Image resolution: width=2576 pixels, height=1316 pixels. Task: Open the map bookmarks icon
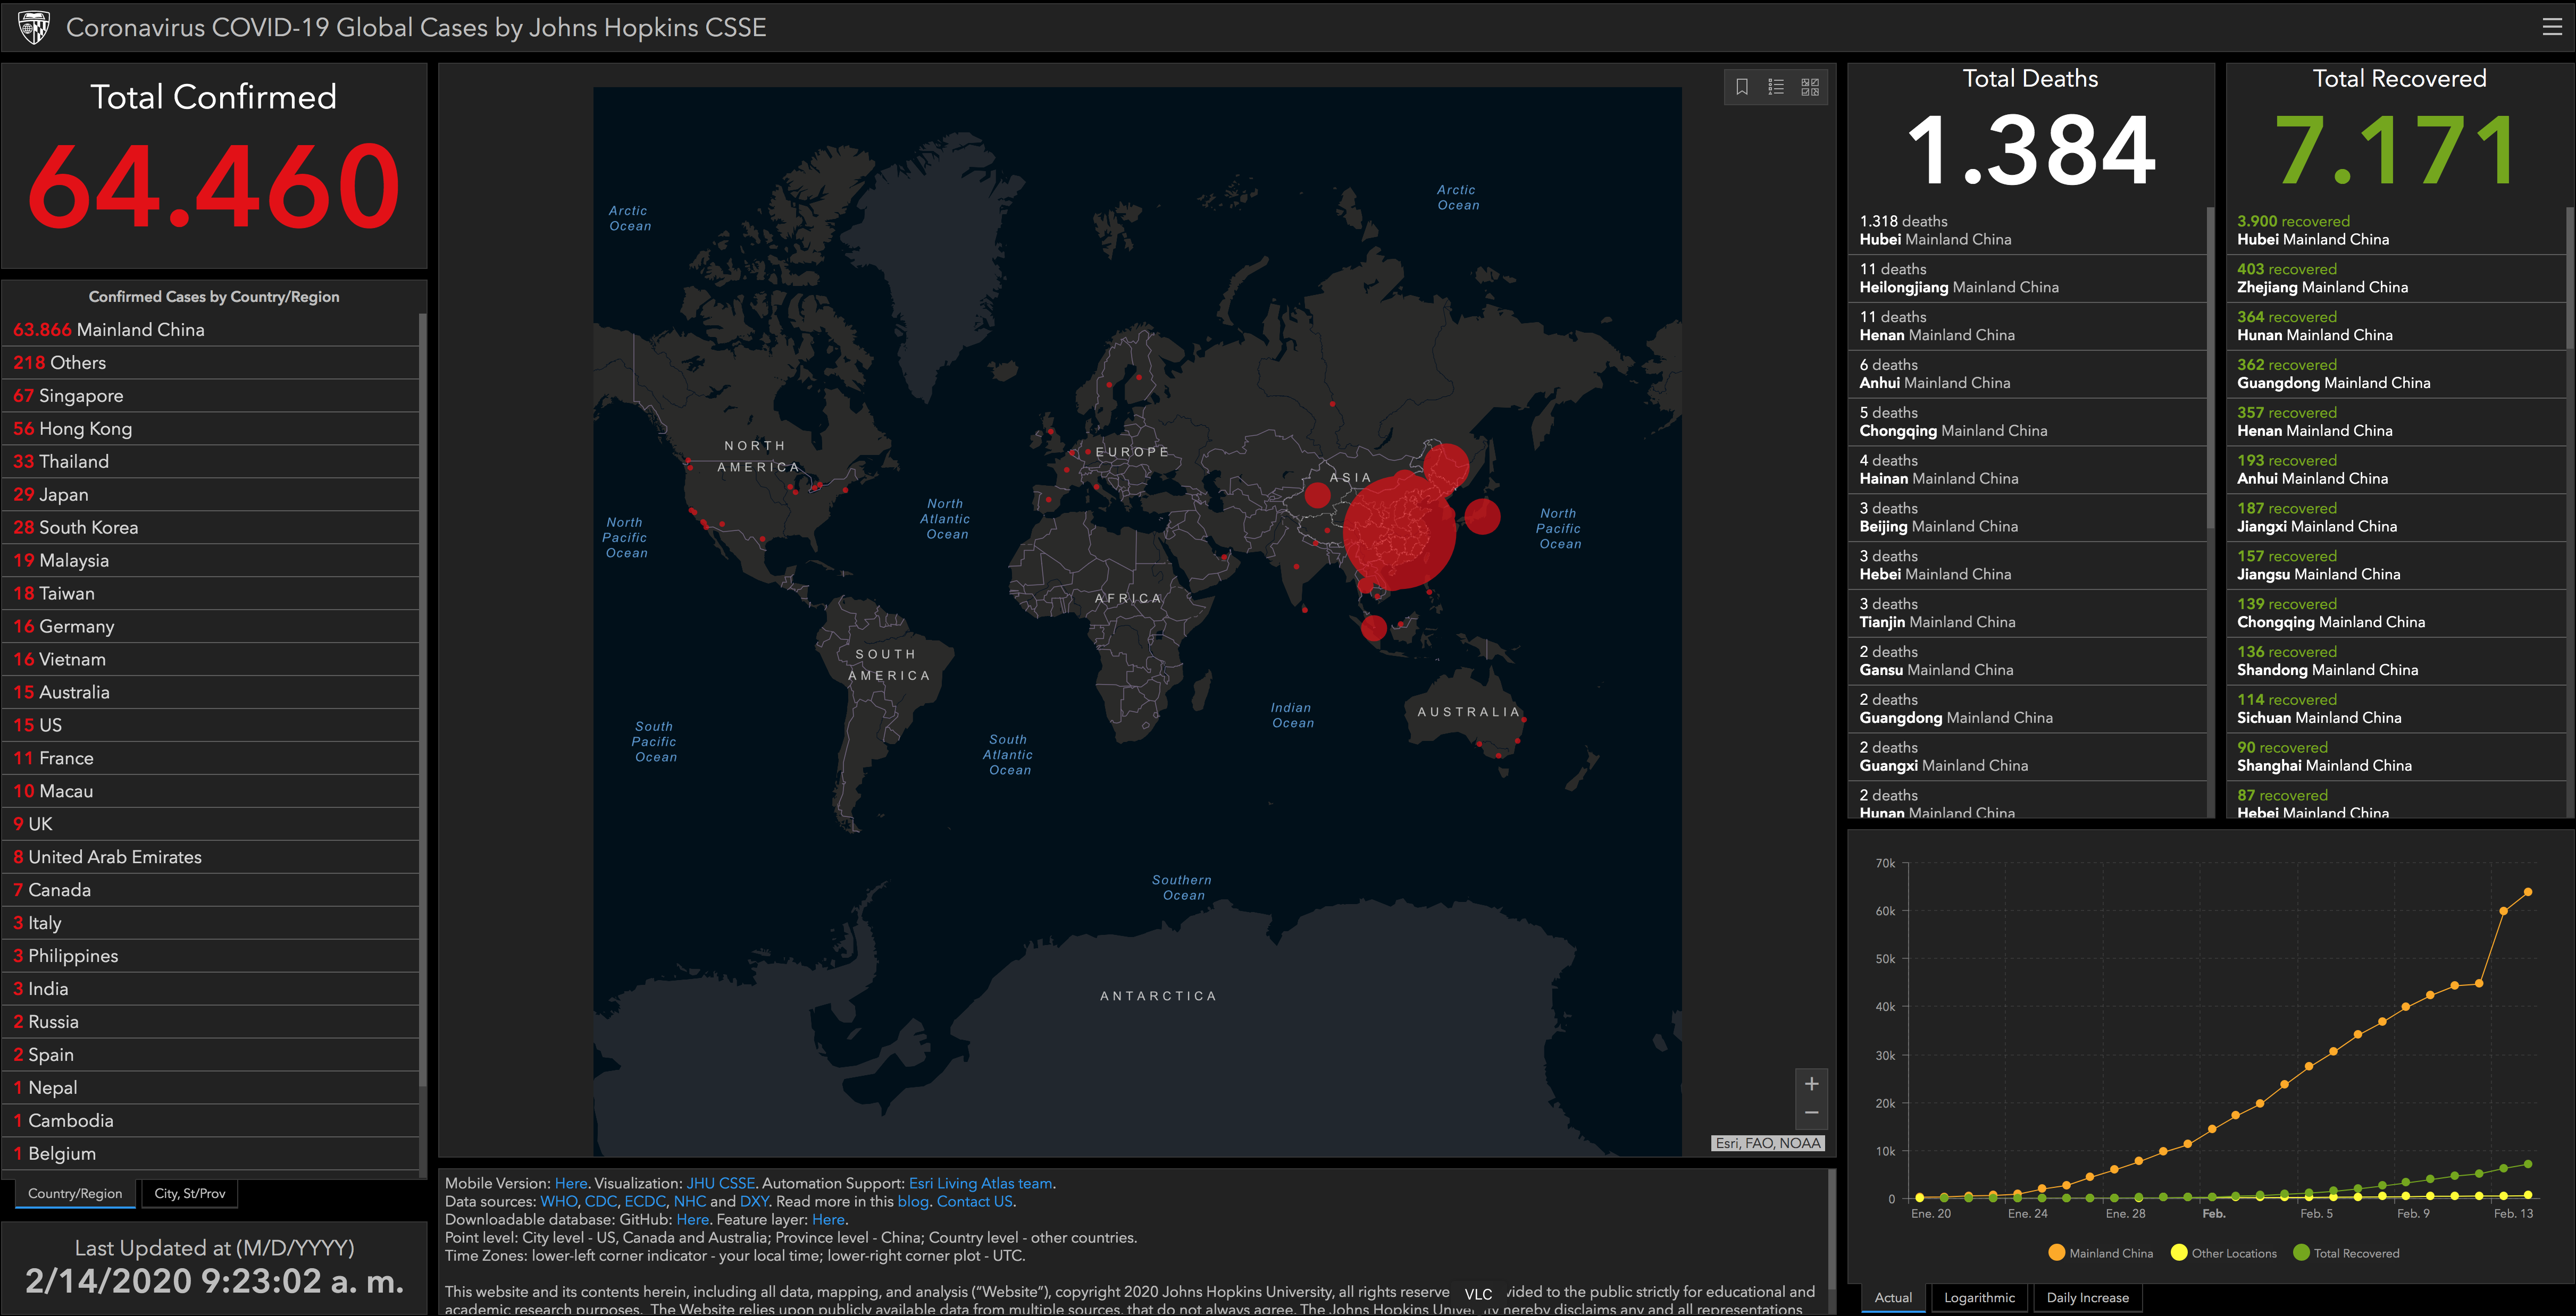tap(1742, 87)
